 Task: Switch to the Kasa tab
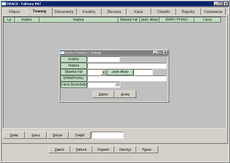(139, 12)
